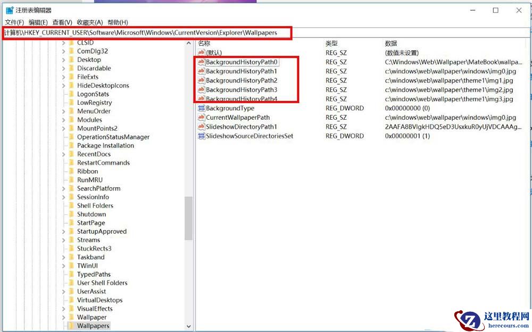Click the User Shell Folders folder icon
This screenshot has height=332, width=532.
coord(71,283)
